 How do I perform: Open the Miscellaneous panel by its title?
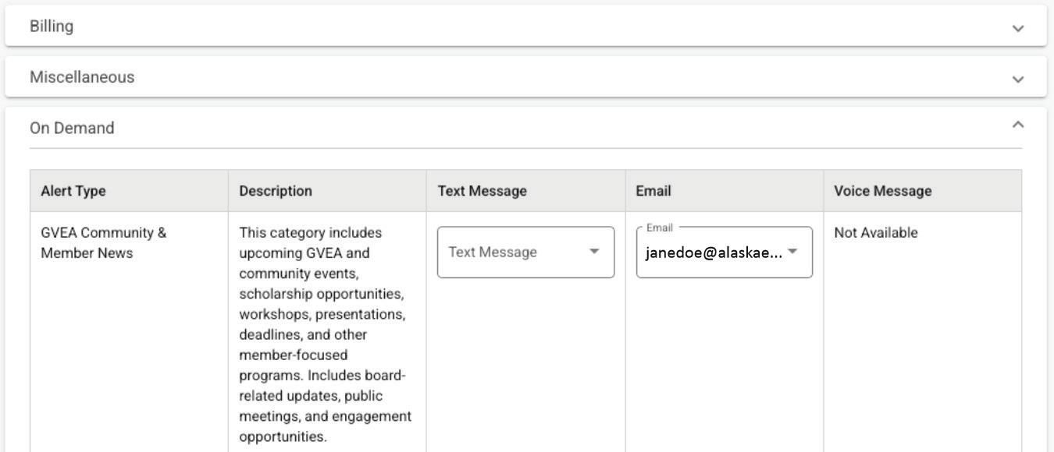tap(82, 77)
